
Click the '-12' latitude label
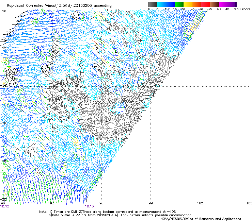pos(3,48)
